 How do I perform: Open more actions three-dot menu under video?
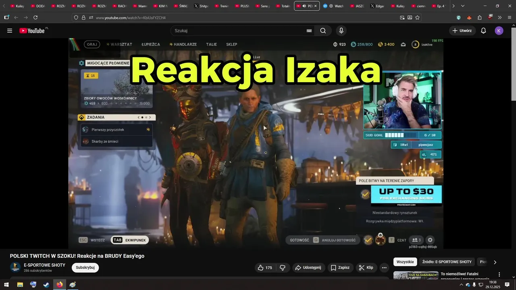pyautogui.click(x=384, y=267)
